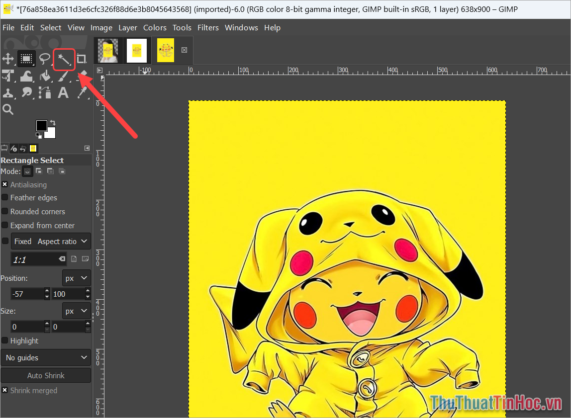571x418 pixels.
Task: Open the Fixed Aspect ratio dropdown
Action: (x=51, y=241)
